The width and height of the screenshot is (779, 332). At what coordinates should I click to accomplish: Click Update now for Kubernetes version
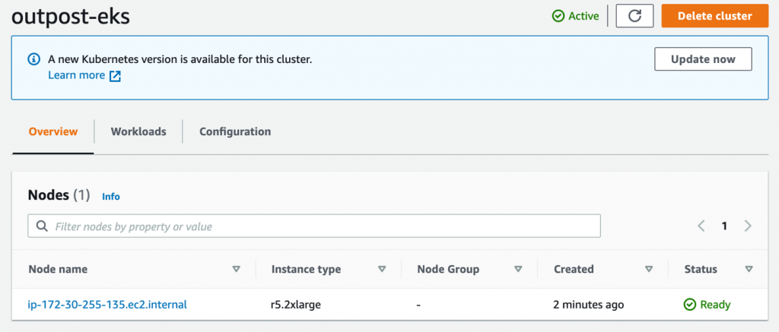pos(703,59)
